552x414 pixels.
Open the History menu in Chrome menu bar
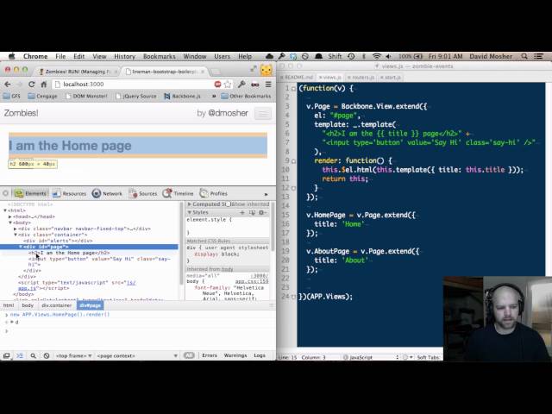124,56
